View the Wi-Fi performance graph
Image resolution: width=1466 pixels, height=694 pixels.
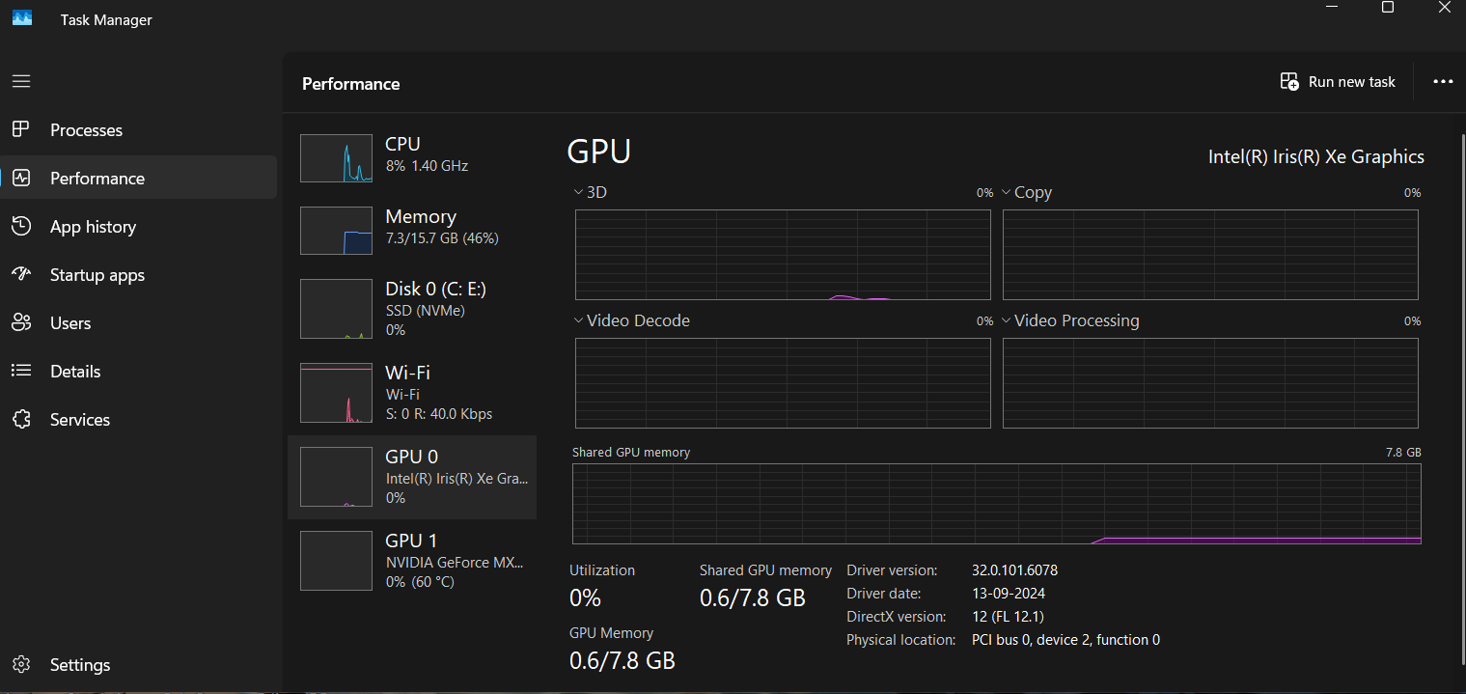coord(336,393)
